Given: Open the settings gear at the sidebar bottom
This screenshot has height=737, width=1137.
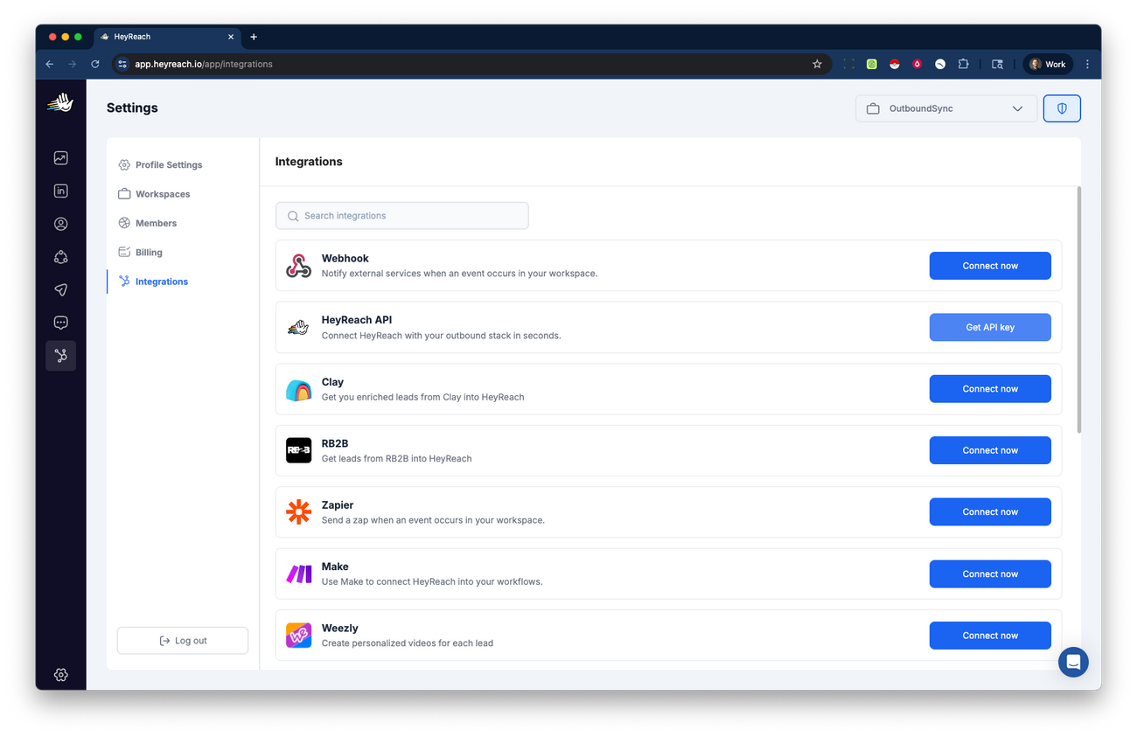Looking at the screenshot, I should click(x=60, y=674).
